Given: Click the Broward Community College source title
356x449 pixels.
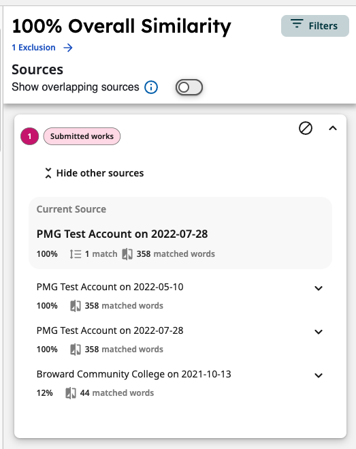Looking at the screenshot, I should tap(133, 374).
